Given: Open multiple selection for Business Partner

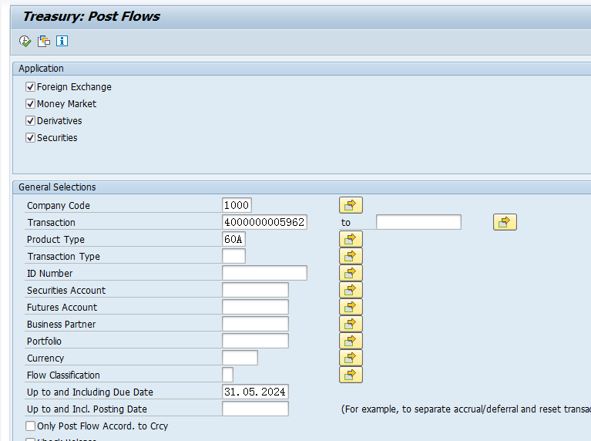Looking at the screenshot, I should pyautogui.click(x=351, y=324).
